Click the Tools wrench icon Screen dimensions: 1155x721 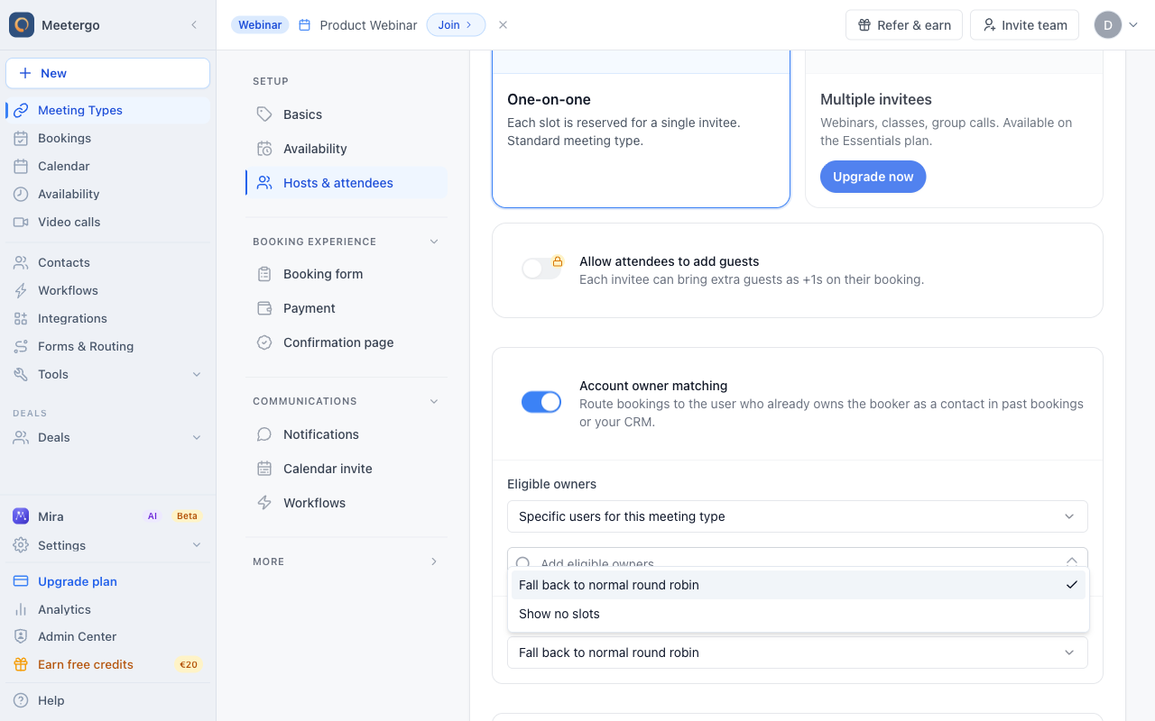[21, 374]
